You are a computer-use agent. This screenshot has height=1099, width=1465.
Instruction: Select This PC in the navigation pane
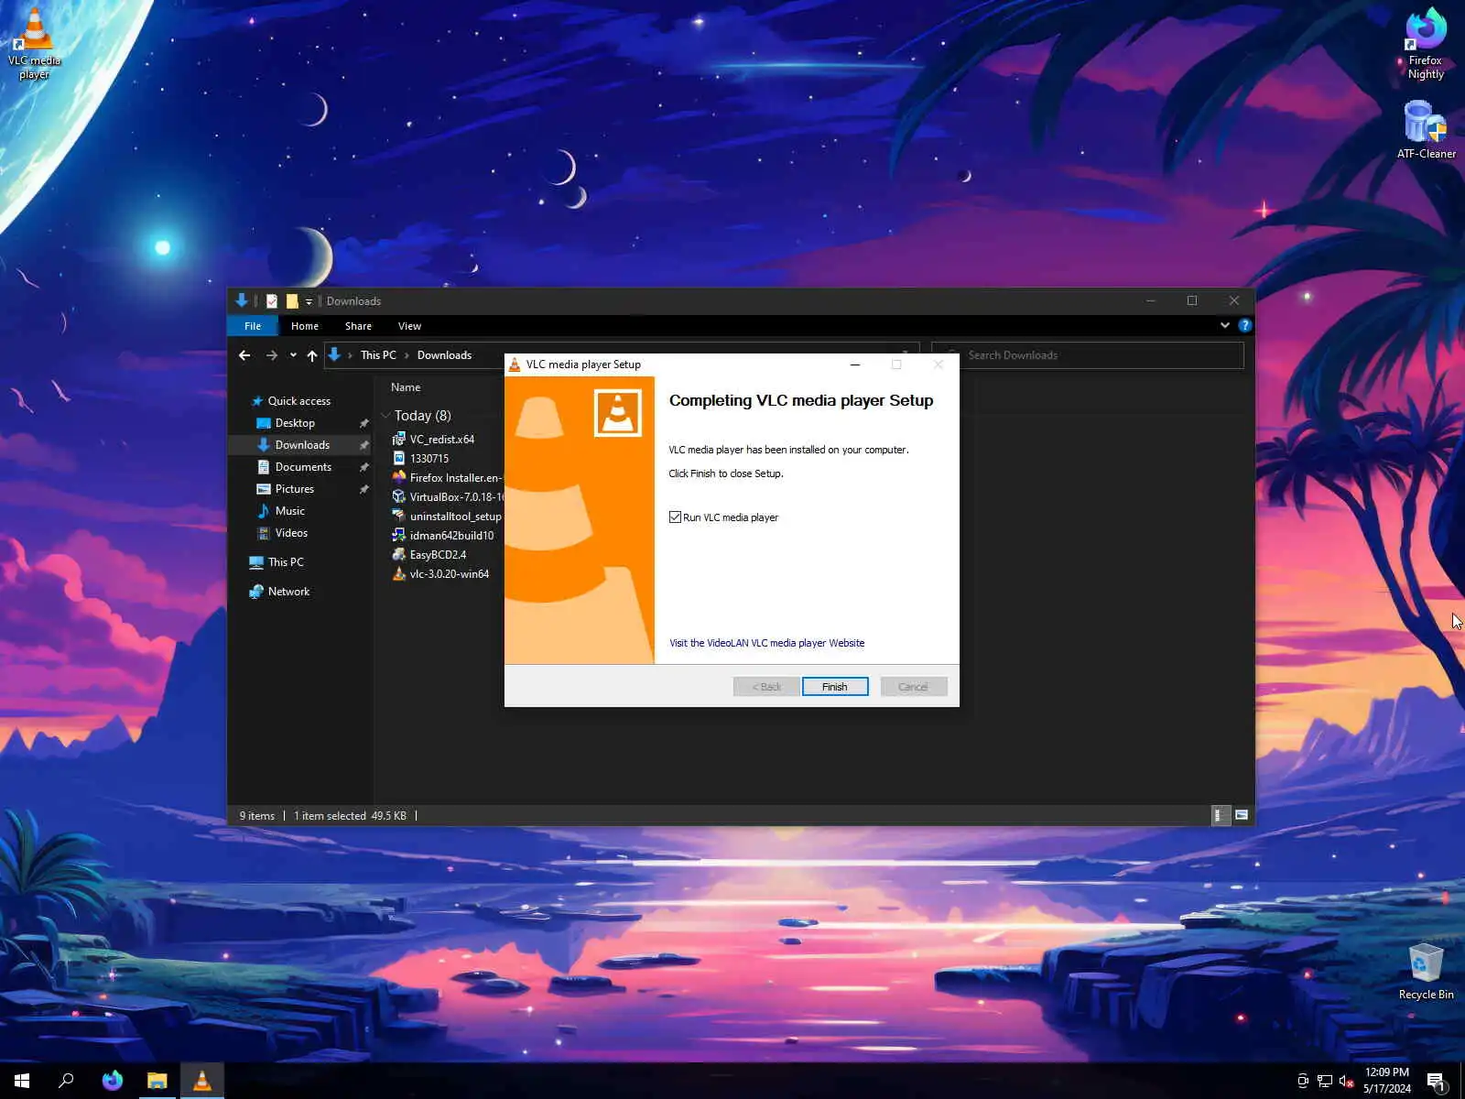click(x=286, y=562)
